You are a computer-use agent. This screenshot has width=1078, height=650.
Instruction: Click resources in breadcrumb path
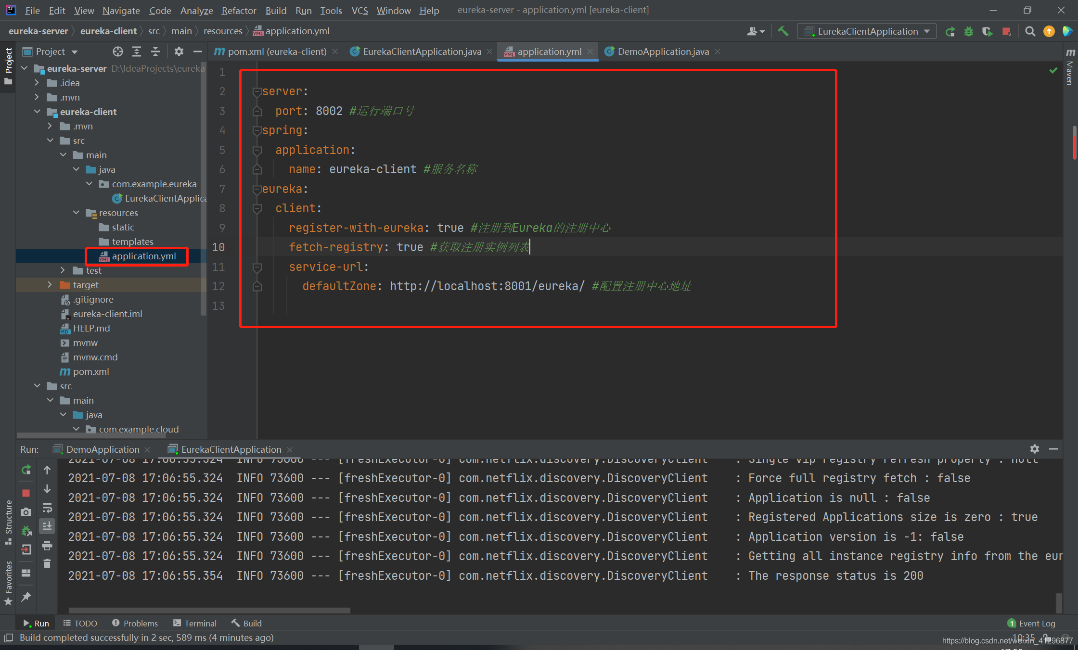point(223,31)
